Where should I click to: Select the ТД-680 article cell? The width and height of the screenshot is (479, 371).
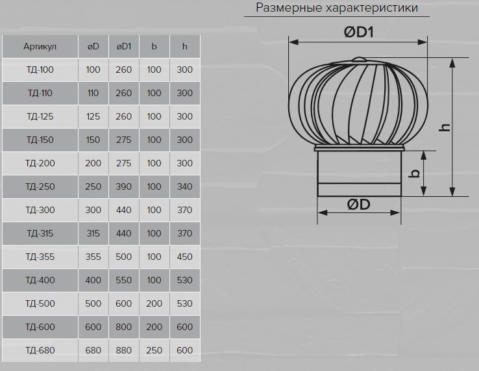point(40,350)
